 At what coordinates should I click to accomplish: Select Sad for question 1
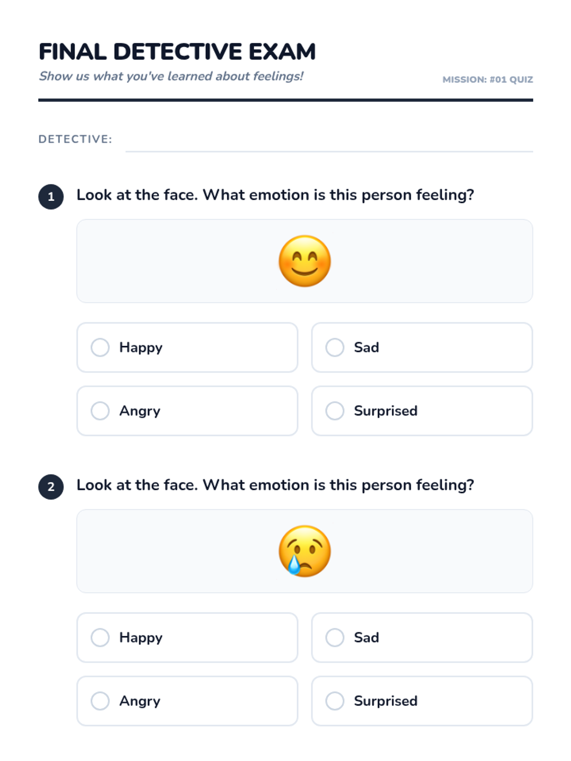point(335,347)
